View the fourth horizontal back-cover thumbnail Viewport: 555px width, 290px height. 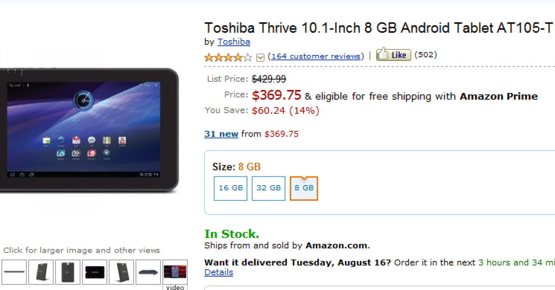(94, 272)
